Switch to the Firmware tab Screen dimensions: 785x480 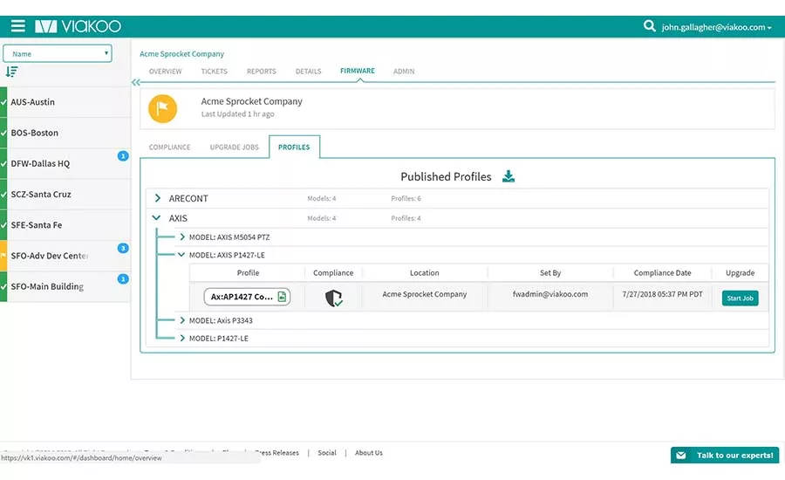[358, 71]
